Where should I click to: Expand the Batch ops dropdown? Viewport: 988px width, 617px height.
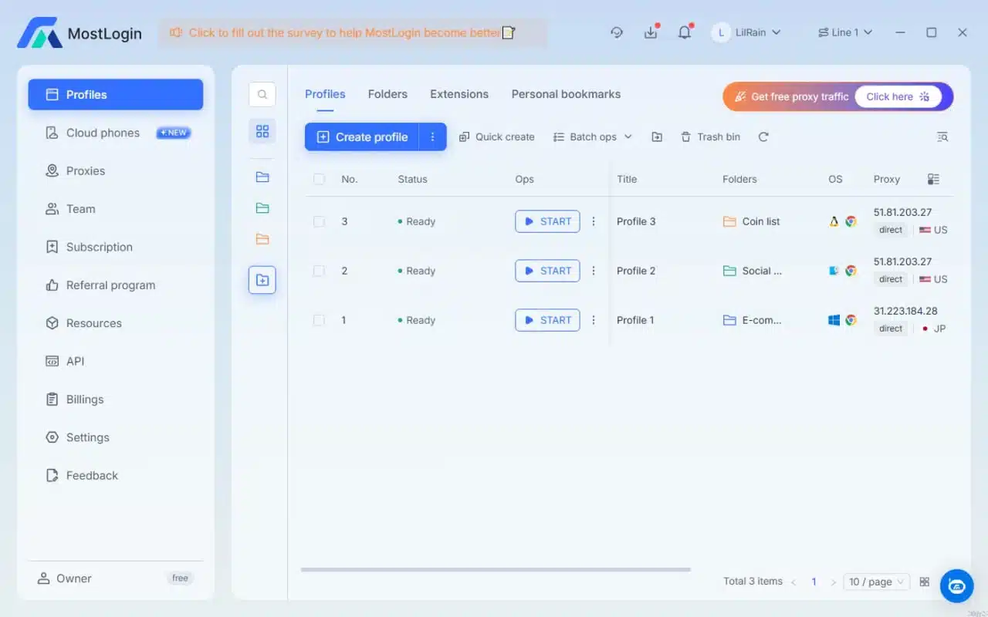[593, 137]
